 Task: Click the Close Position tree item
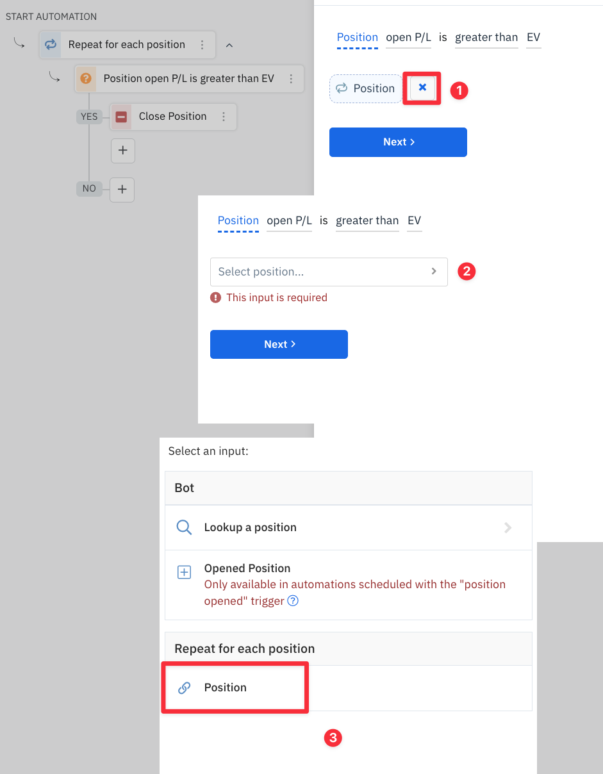coord(172,117)
